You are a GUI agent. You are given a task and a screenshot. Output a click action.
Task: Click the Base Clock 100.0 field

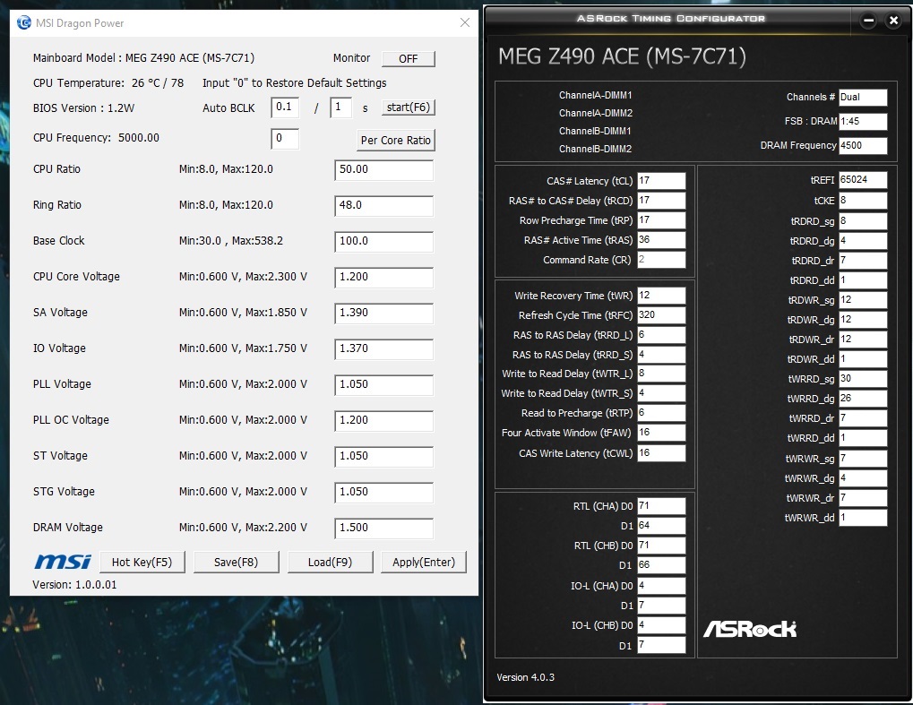[x=384, y=242]
